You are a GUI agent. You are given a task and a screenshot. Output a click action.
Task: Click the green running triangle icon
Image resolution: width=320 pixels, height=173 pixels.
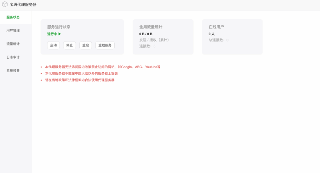(x=60, y=34)
